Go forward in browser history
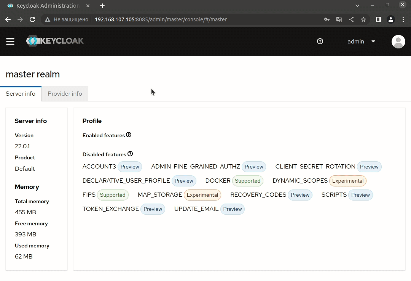The image size is (411, 281). [x=20, y=19]
